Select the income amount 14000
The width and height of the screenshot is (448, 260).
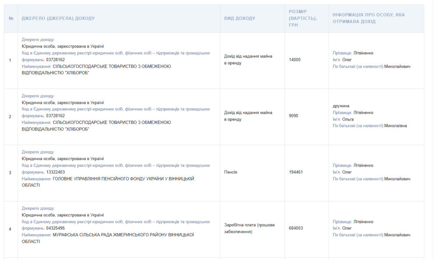click(294, 60)
